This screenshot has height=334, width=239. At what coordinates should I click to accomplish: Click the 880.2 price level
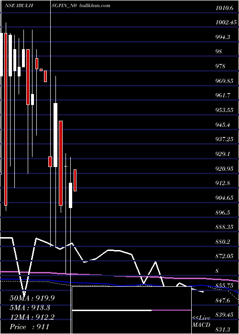(223, 242)
